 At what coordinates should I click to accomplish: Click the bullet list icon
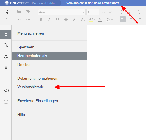pyautogui.click(x=123, y=12)
